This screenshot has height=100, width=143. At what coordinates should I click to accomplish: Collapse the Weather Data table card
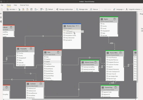(x=77, y=26)
